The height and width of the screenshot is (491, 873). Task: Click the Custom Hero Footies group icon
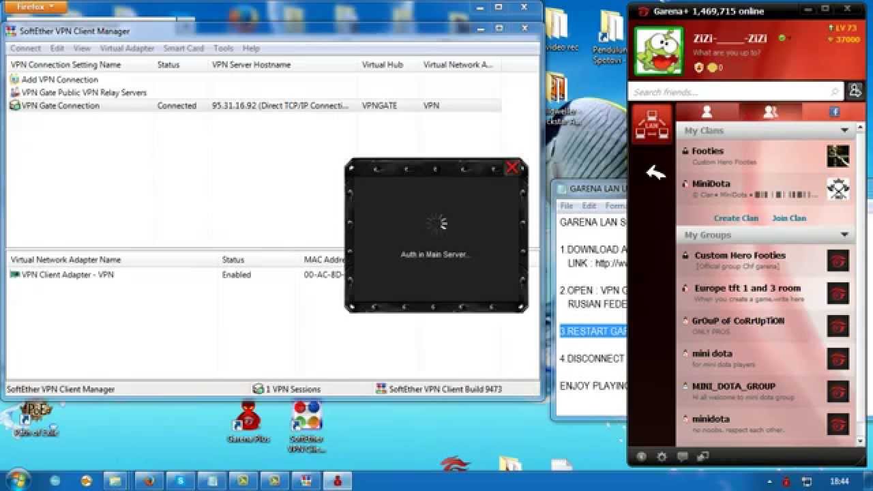838,260
